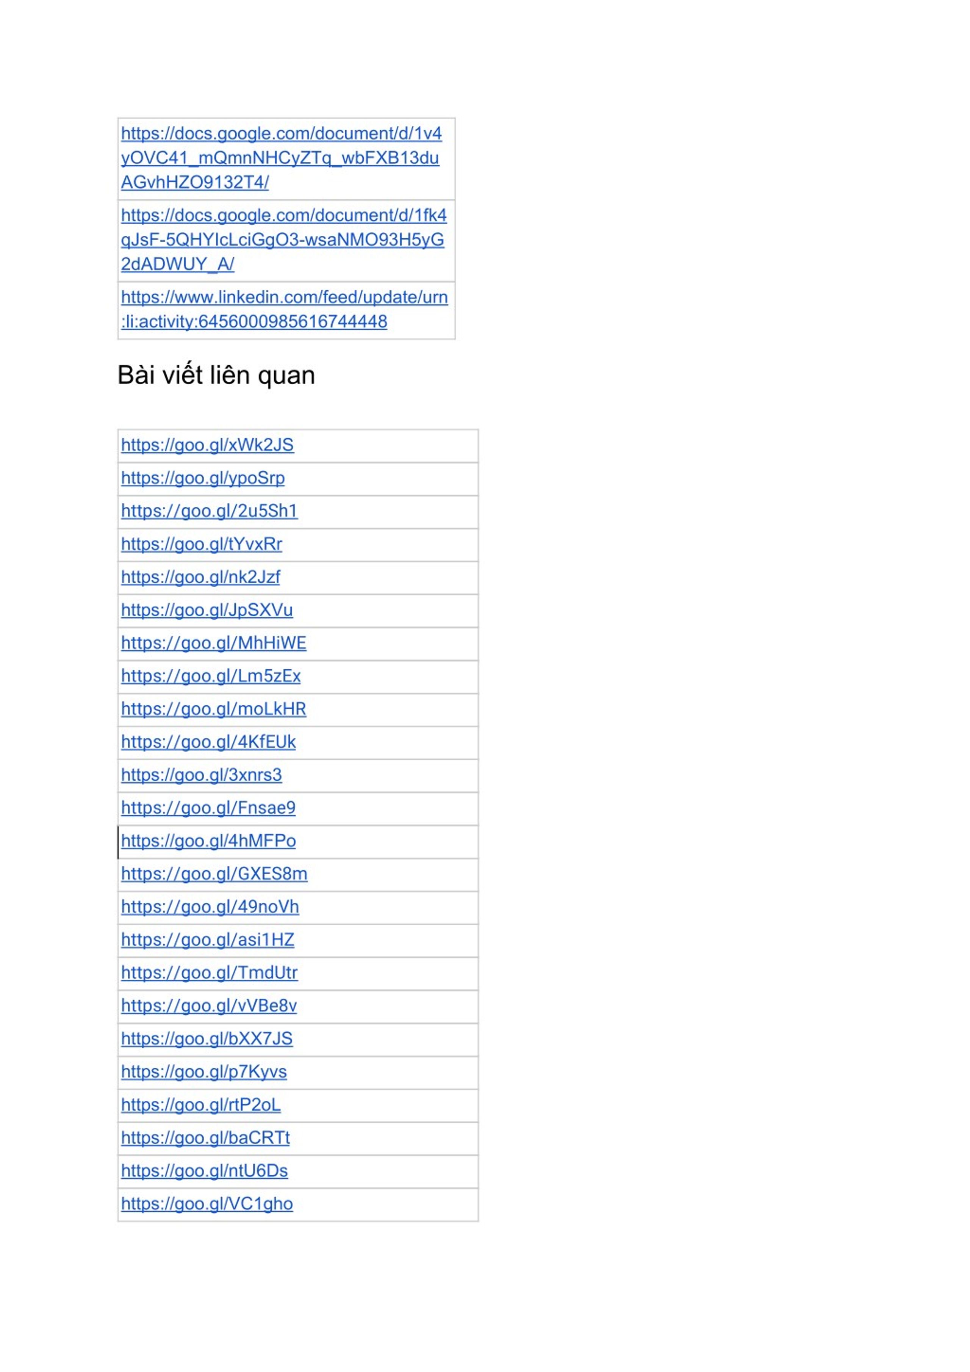Open the docs.google.com document 1v4yOVC41 link

[281, 158]
